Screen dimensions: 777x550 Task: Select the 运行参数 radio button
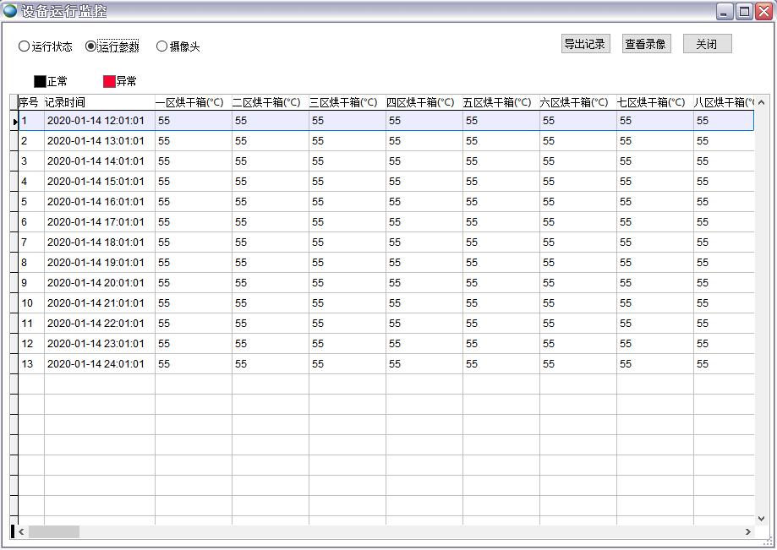coord(91,46)
